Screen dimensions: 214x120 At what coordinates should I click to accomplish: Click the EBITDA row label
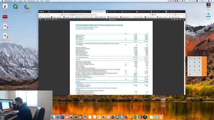[78, 60]
